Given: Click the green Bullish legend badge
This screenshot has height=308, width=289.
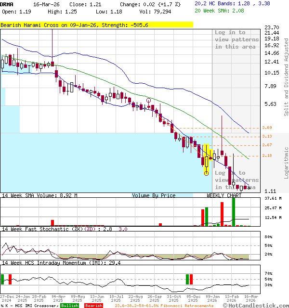Looking at the screenshot, I should 70,306.
